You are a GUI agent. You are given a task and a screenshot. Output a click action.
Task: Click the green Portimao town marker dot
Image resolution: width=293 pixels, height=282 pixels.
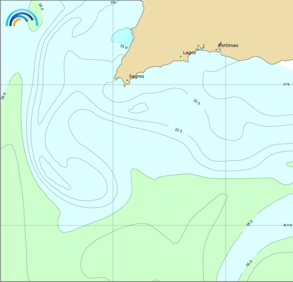tap(216, 49)
